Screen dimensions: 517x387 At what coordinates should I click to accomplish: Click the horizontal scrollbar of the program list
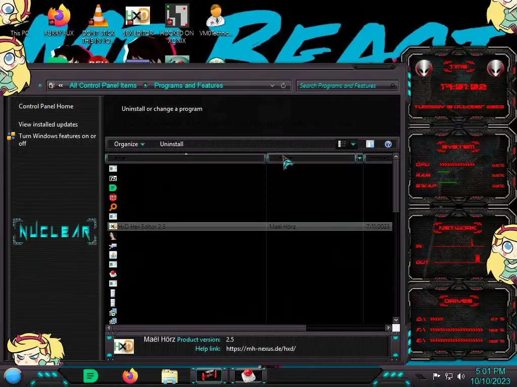click(209, 328)
